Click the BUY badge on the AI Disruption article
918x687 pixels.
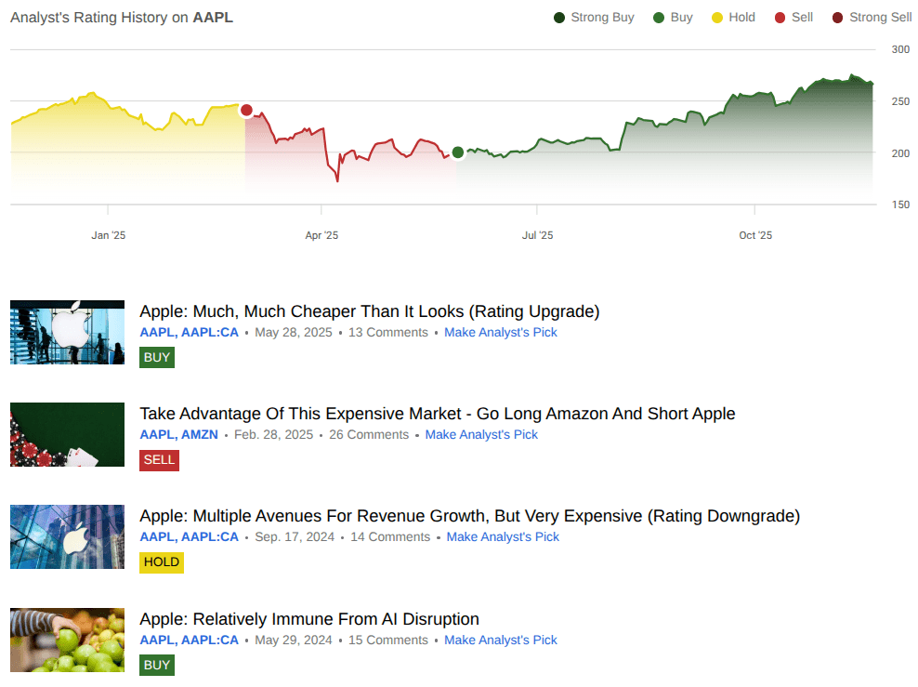156,665
